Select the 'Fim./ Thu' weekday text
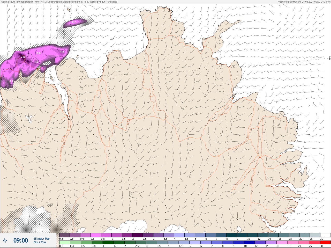 pos(40,242)
